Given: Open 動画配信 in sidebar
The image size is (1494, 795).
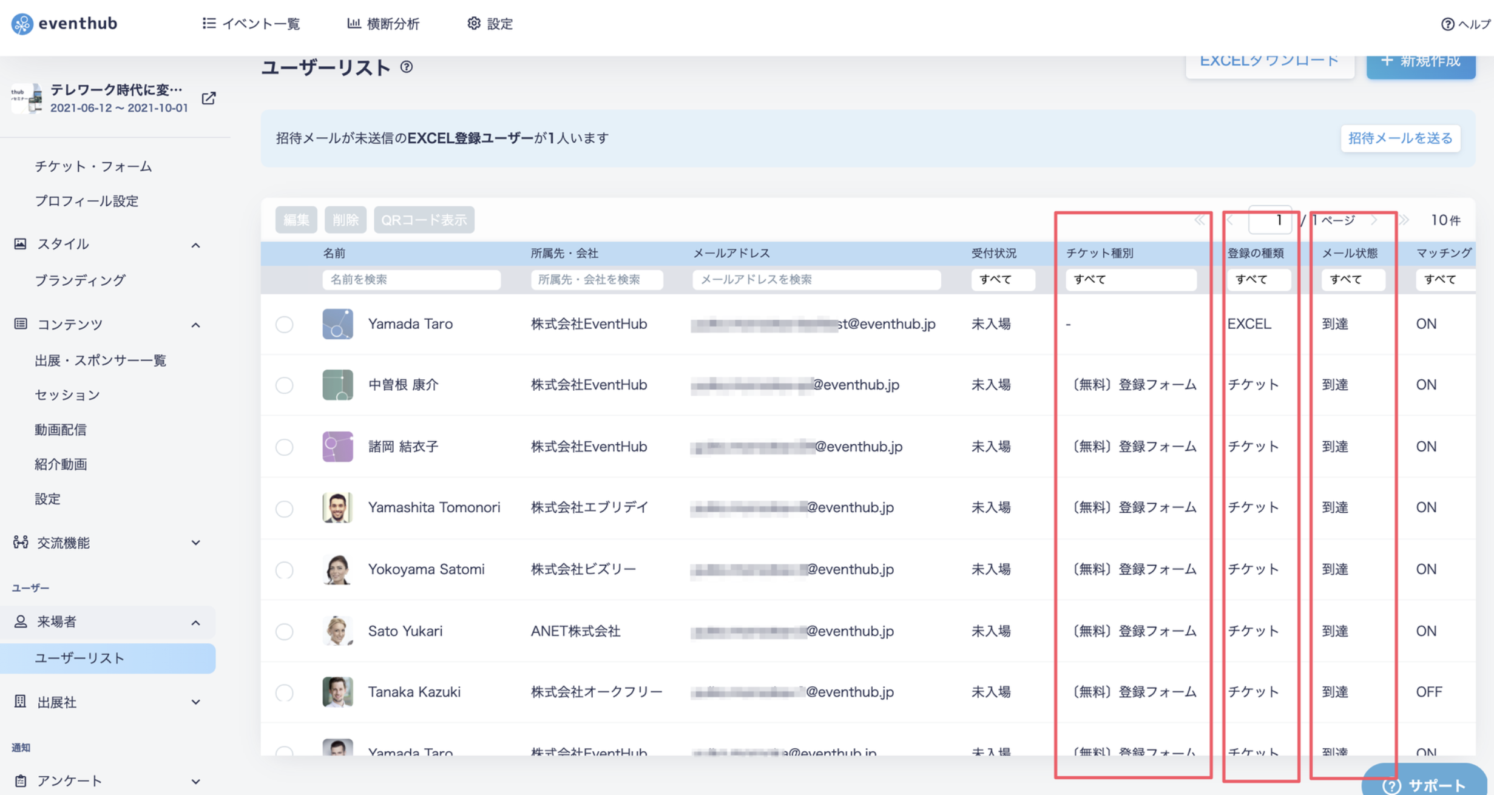Looking at the screenshot, I should click(x=61, y=430).
